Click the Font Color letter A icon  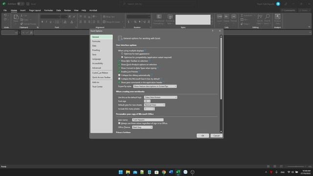(72, 22)
